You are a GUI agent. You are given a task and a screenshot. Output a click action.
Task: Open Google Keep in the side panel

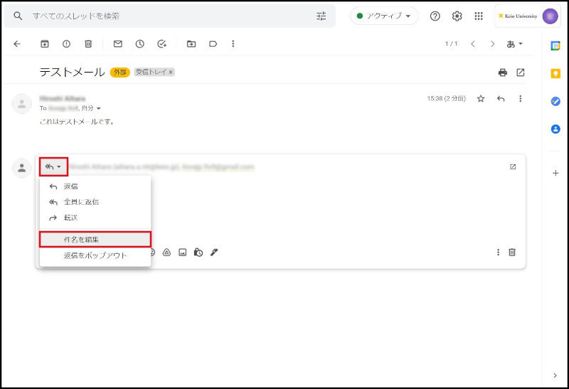pyautogui.click(x=555, y=73)
